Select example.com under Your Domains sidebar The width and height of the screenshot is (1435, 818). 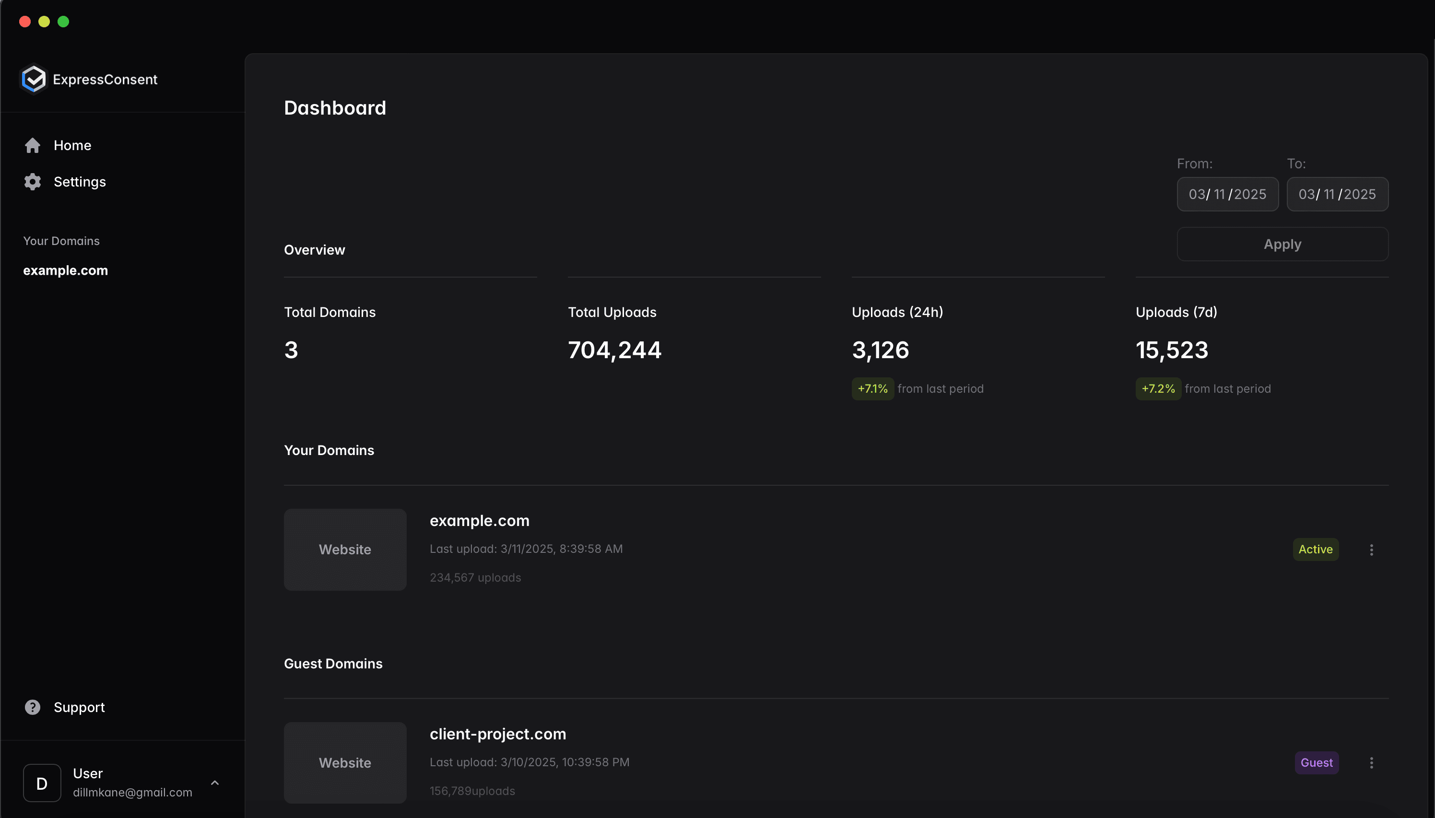(x=65, y=270)
